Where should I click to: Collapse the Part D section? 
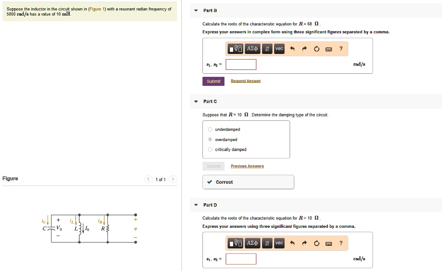(x=196, y=205)
